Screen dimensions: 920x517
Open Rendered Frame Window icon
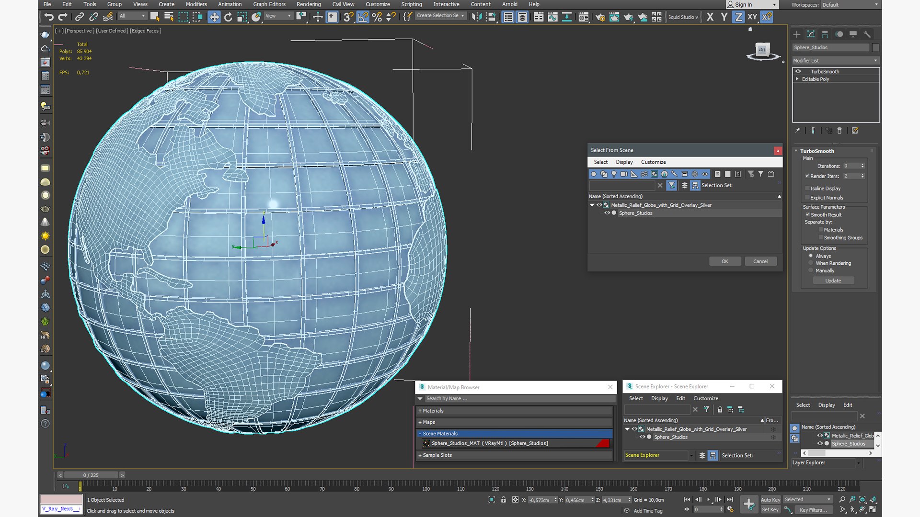coord(614,17)
